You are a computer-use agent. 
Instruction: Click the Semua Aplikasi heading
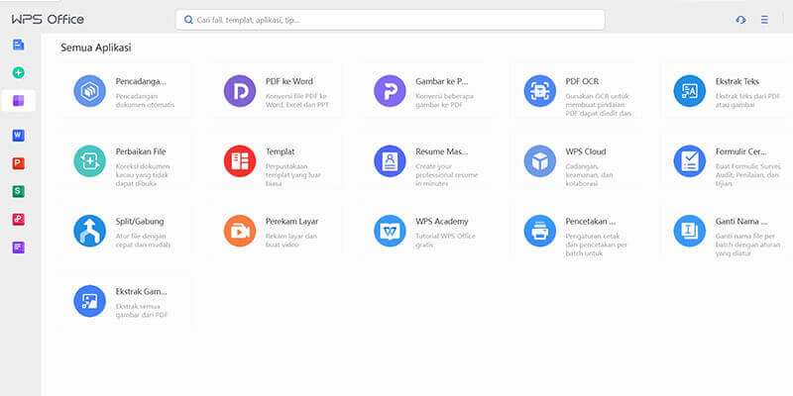coord(95,48)
